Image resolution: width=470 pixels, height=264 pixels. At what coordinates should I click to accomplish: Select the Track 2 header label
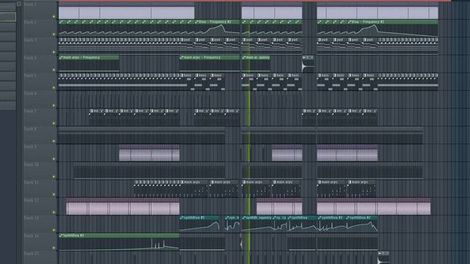tap(30, 22)
